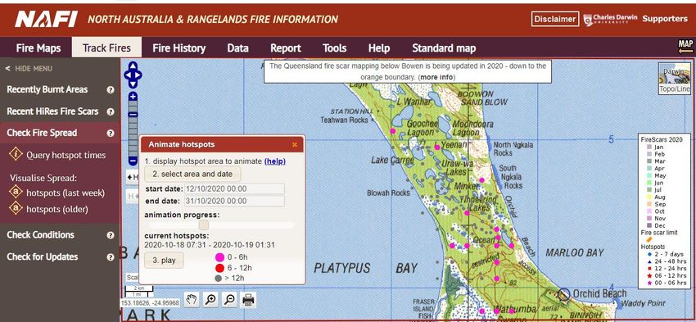Click the zoom out magnifier icon
Image resolution: width=696 pixels, height=322 pixels.
(229, 300)
